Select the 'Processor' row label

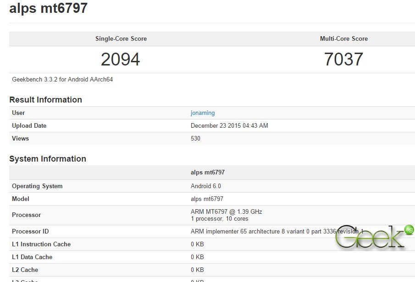[27, 215]
